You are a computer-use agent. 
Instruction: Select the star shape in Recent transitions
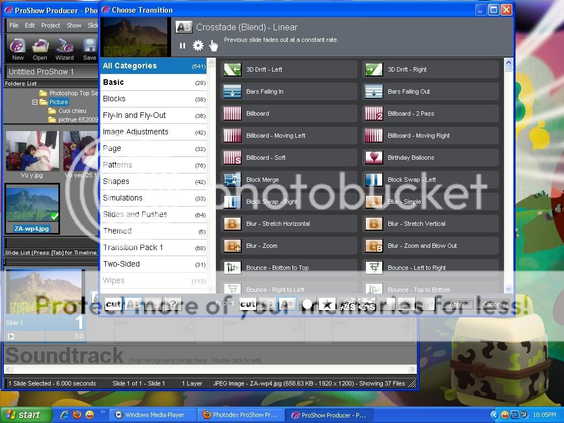pyautogui.click(x=327, y=303)
